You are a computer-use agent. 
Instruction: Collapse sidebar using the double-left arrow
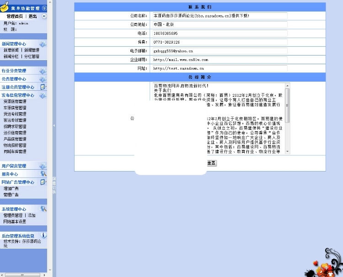44,16
